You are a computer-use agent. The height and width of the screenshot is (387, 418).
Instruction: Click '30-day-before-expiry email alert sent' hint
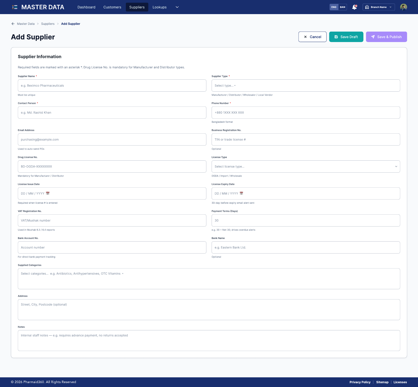233,203
